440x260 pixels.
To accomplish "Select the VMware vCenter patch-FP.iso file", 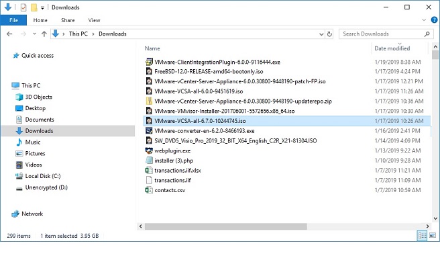I will click(240, 81).
